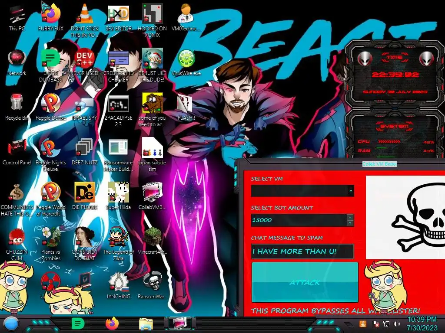Click the orange Java tray icon
445x333 pixels.
pyautogui.click(x=362, y=323)
